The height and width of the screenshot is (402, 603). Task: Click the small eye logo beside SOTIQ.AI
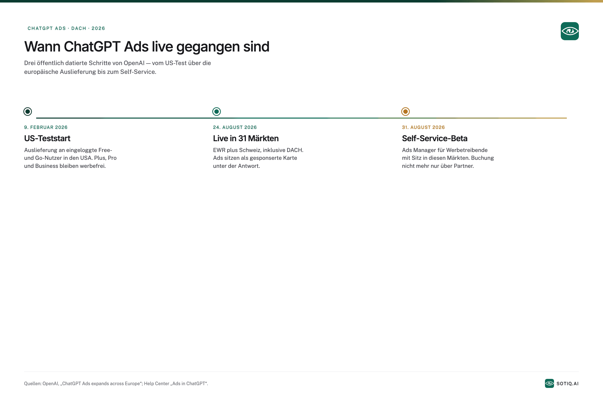tap(549, 384)
